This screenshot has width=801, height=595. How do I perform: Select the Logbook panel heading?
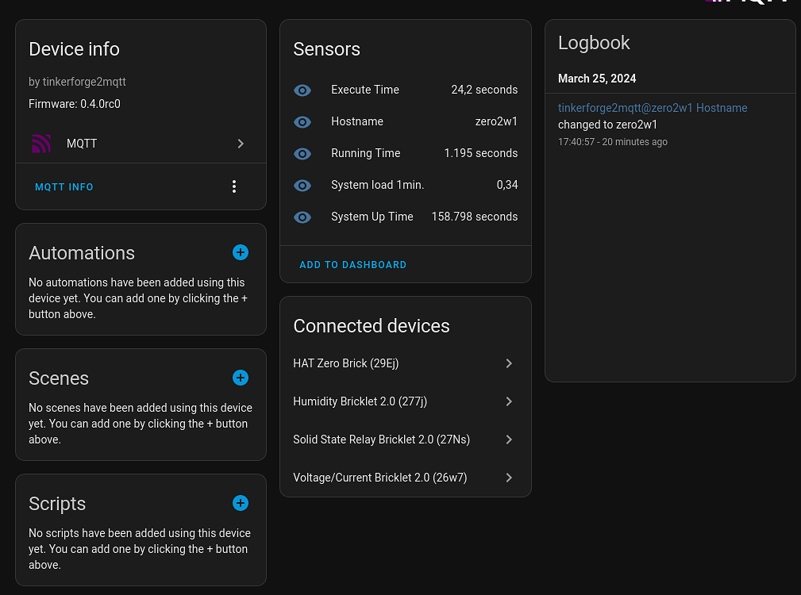click(x=594, y=43)
